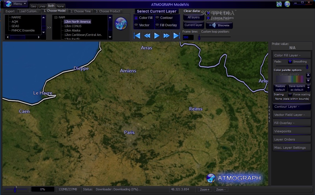The image size is (315, 195).
Task: Select AQM in model list
Action: tap(15, 22)
